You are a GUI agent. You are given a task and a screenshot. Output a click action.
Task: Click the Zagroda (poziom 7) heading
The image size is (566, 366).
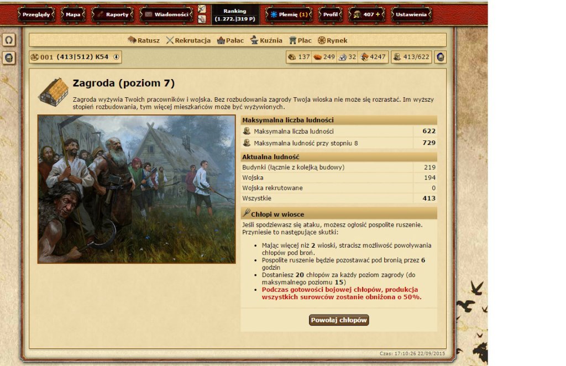(124, 83)
